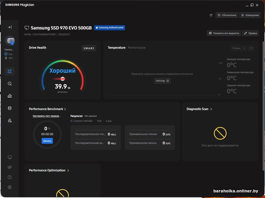Viewport: 265px width, 198px height.
Task: Open the data security lock icon in the sidebar
Action: [x=10, y=120]
